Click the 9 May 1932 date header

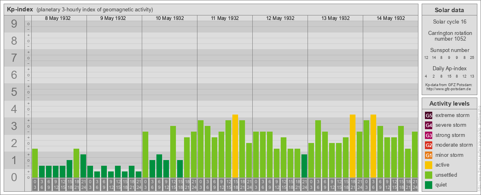pos(113,18)
